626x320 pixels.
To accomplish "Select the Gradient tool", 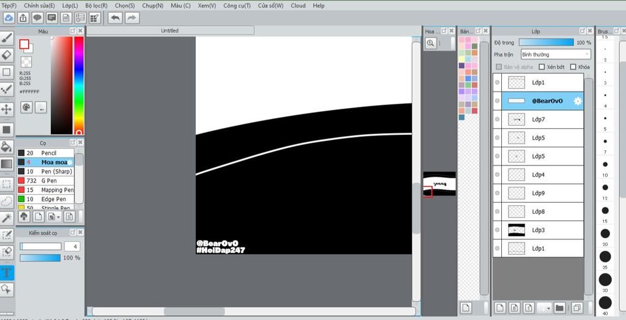I will coord(6,164).
